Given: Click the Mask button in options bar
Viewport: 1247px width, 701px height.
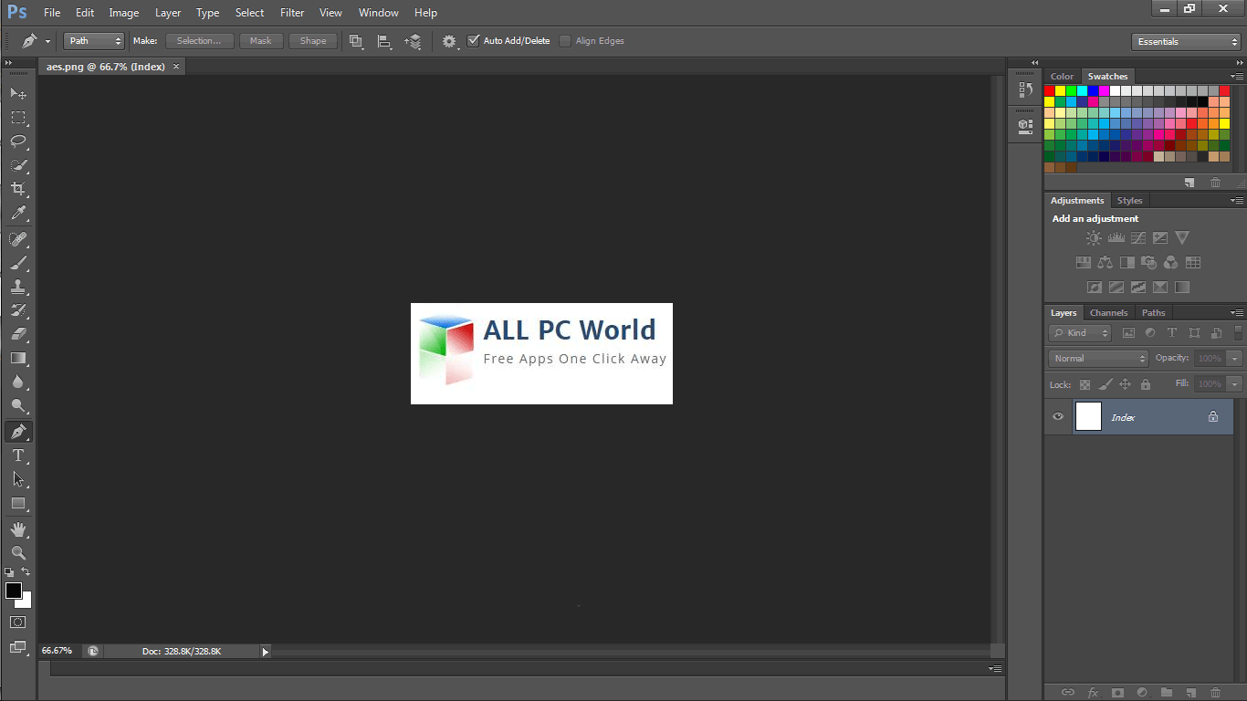Looking at the screenshot, I should pos(261,40).
